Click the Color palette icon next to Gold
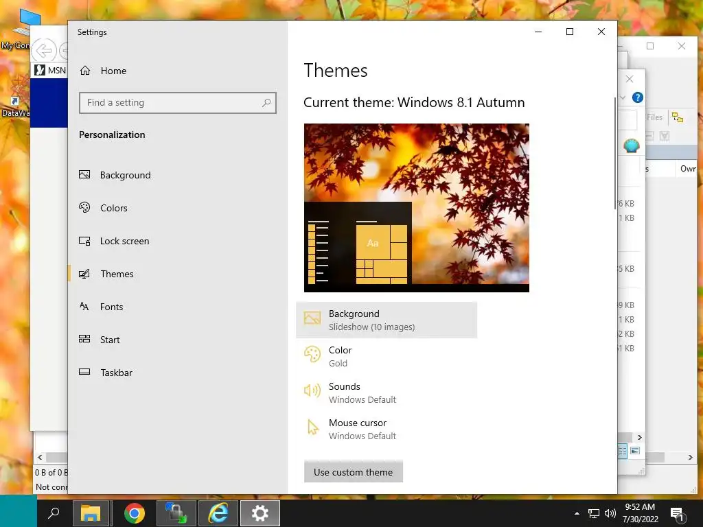This screenshot has width=703, height=527. point(312,355)
